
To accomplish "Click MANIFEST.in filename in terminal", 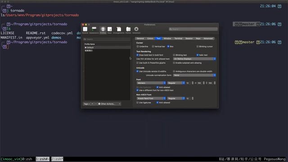I will point(11,38).
